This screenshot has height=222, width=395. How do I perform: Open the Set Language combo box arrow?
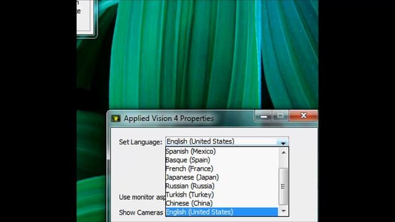(x=283, y=142)
